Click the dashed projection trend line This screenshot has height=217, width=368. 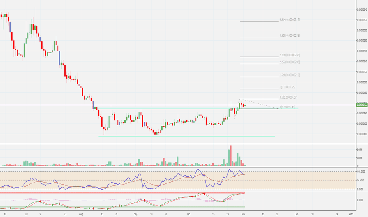click(x=259, y=104)
